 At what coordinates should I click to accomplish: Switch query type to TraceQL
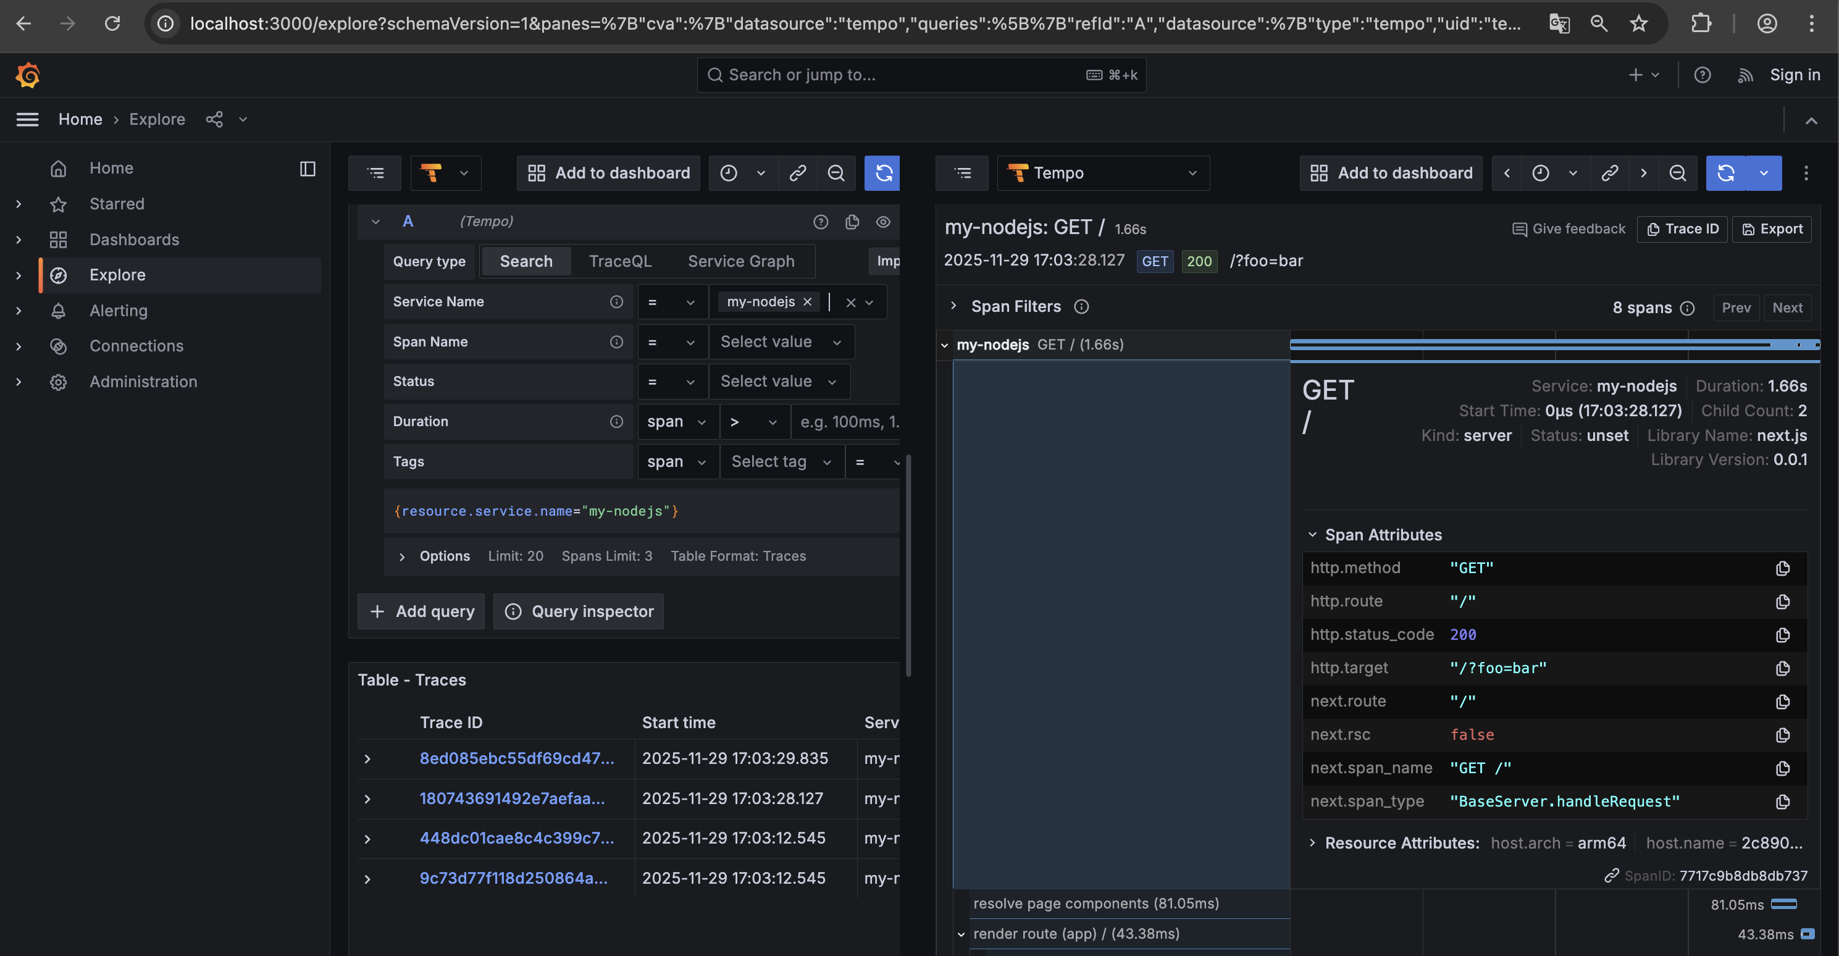click(x=619, y=261)
